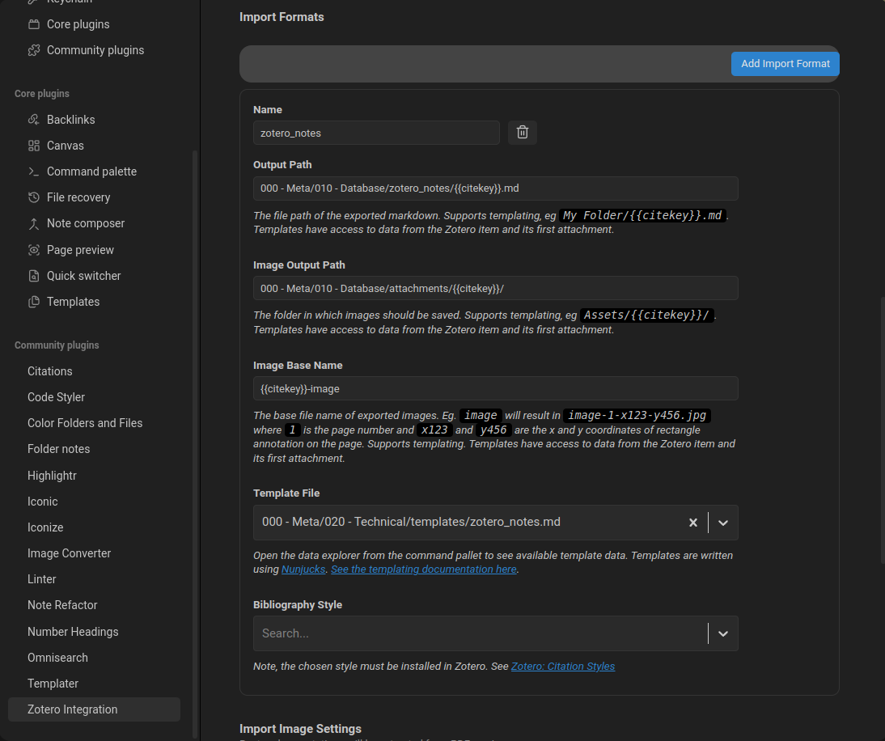The height and width of the screenshot is (741, 885).
Task: Click the Note composer icon
Action: (34, 223)
